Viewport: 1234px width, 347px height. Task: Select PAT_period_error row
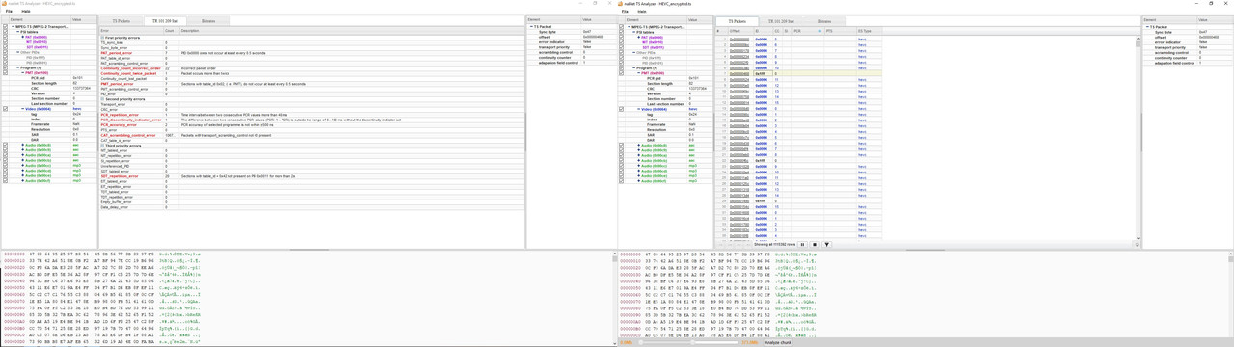[312, 53]
